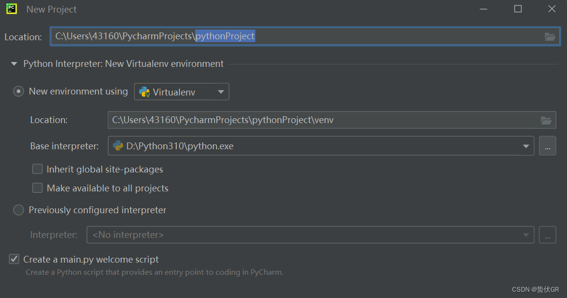The width and height of the screenshot is (567, 298).
Task: Maximize the New Project window
Action: click(x=518, y=9)
